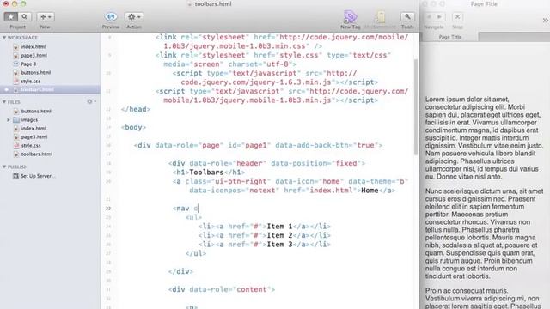
Task: Click the New Tag icon
Action: (350, 17)
